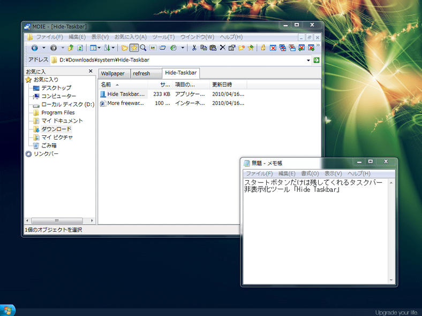Open the 編集(E) menu in MDIE
The width and height of the screenshot is (422, 316).
coord(77,37)
